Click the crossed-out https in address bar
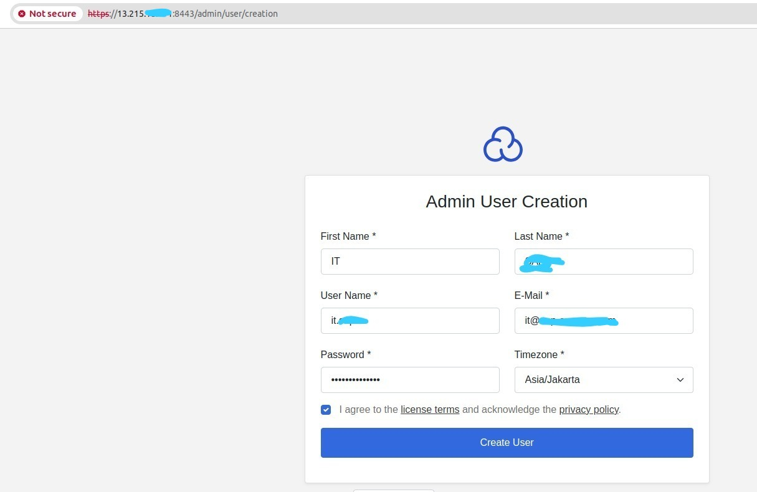This screenshot has width=757, height=492. (98, 13)
